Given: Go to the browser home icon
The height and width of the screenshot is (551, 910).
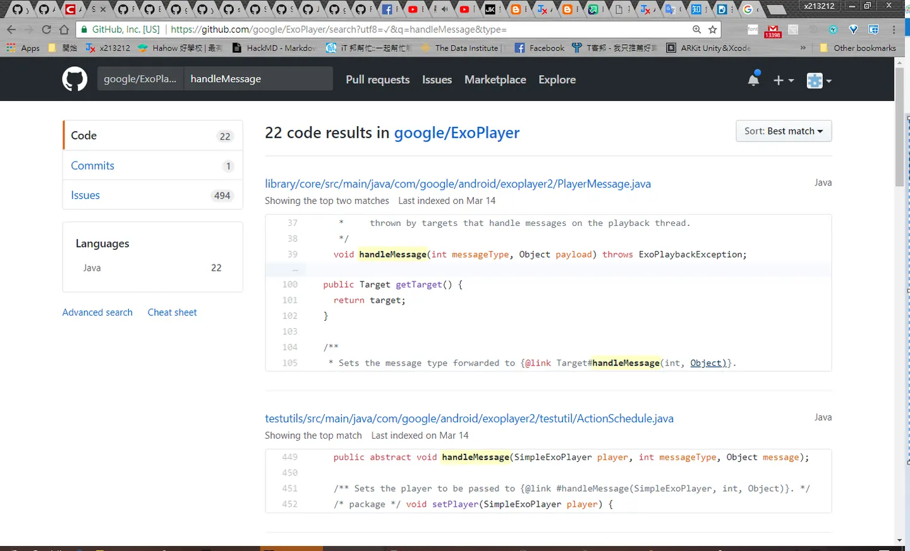Looking at the screenshot, I should tap(64, 30).
